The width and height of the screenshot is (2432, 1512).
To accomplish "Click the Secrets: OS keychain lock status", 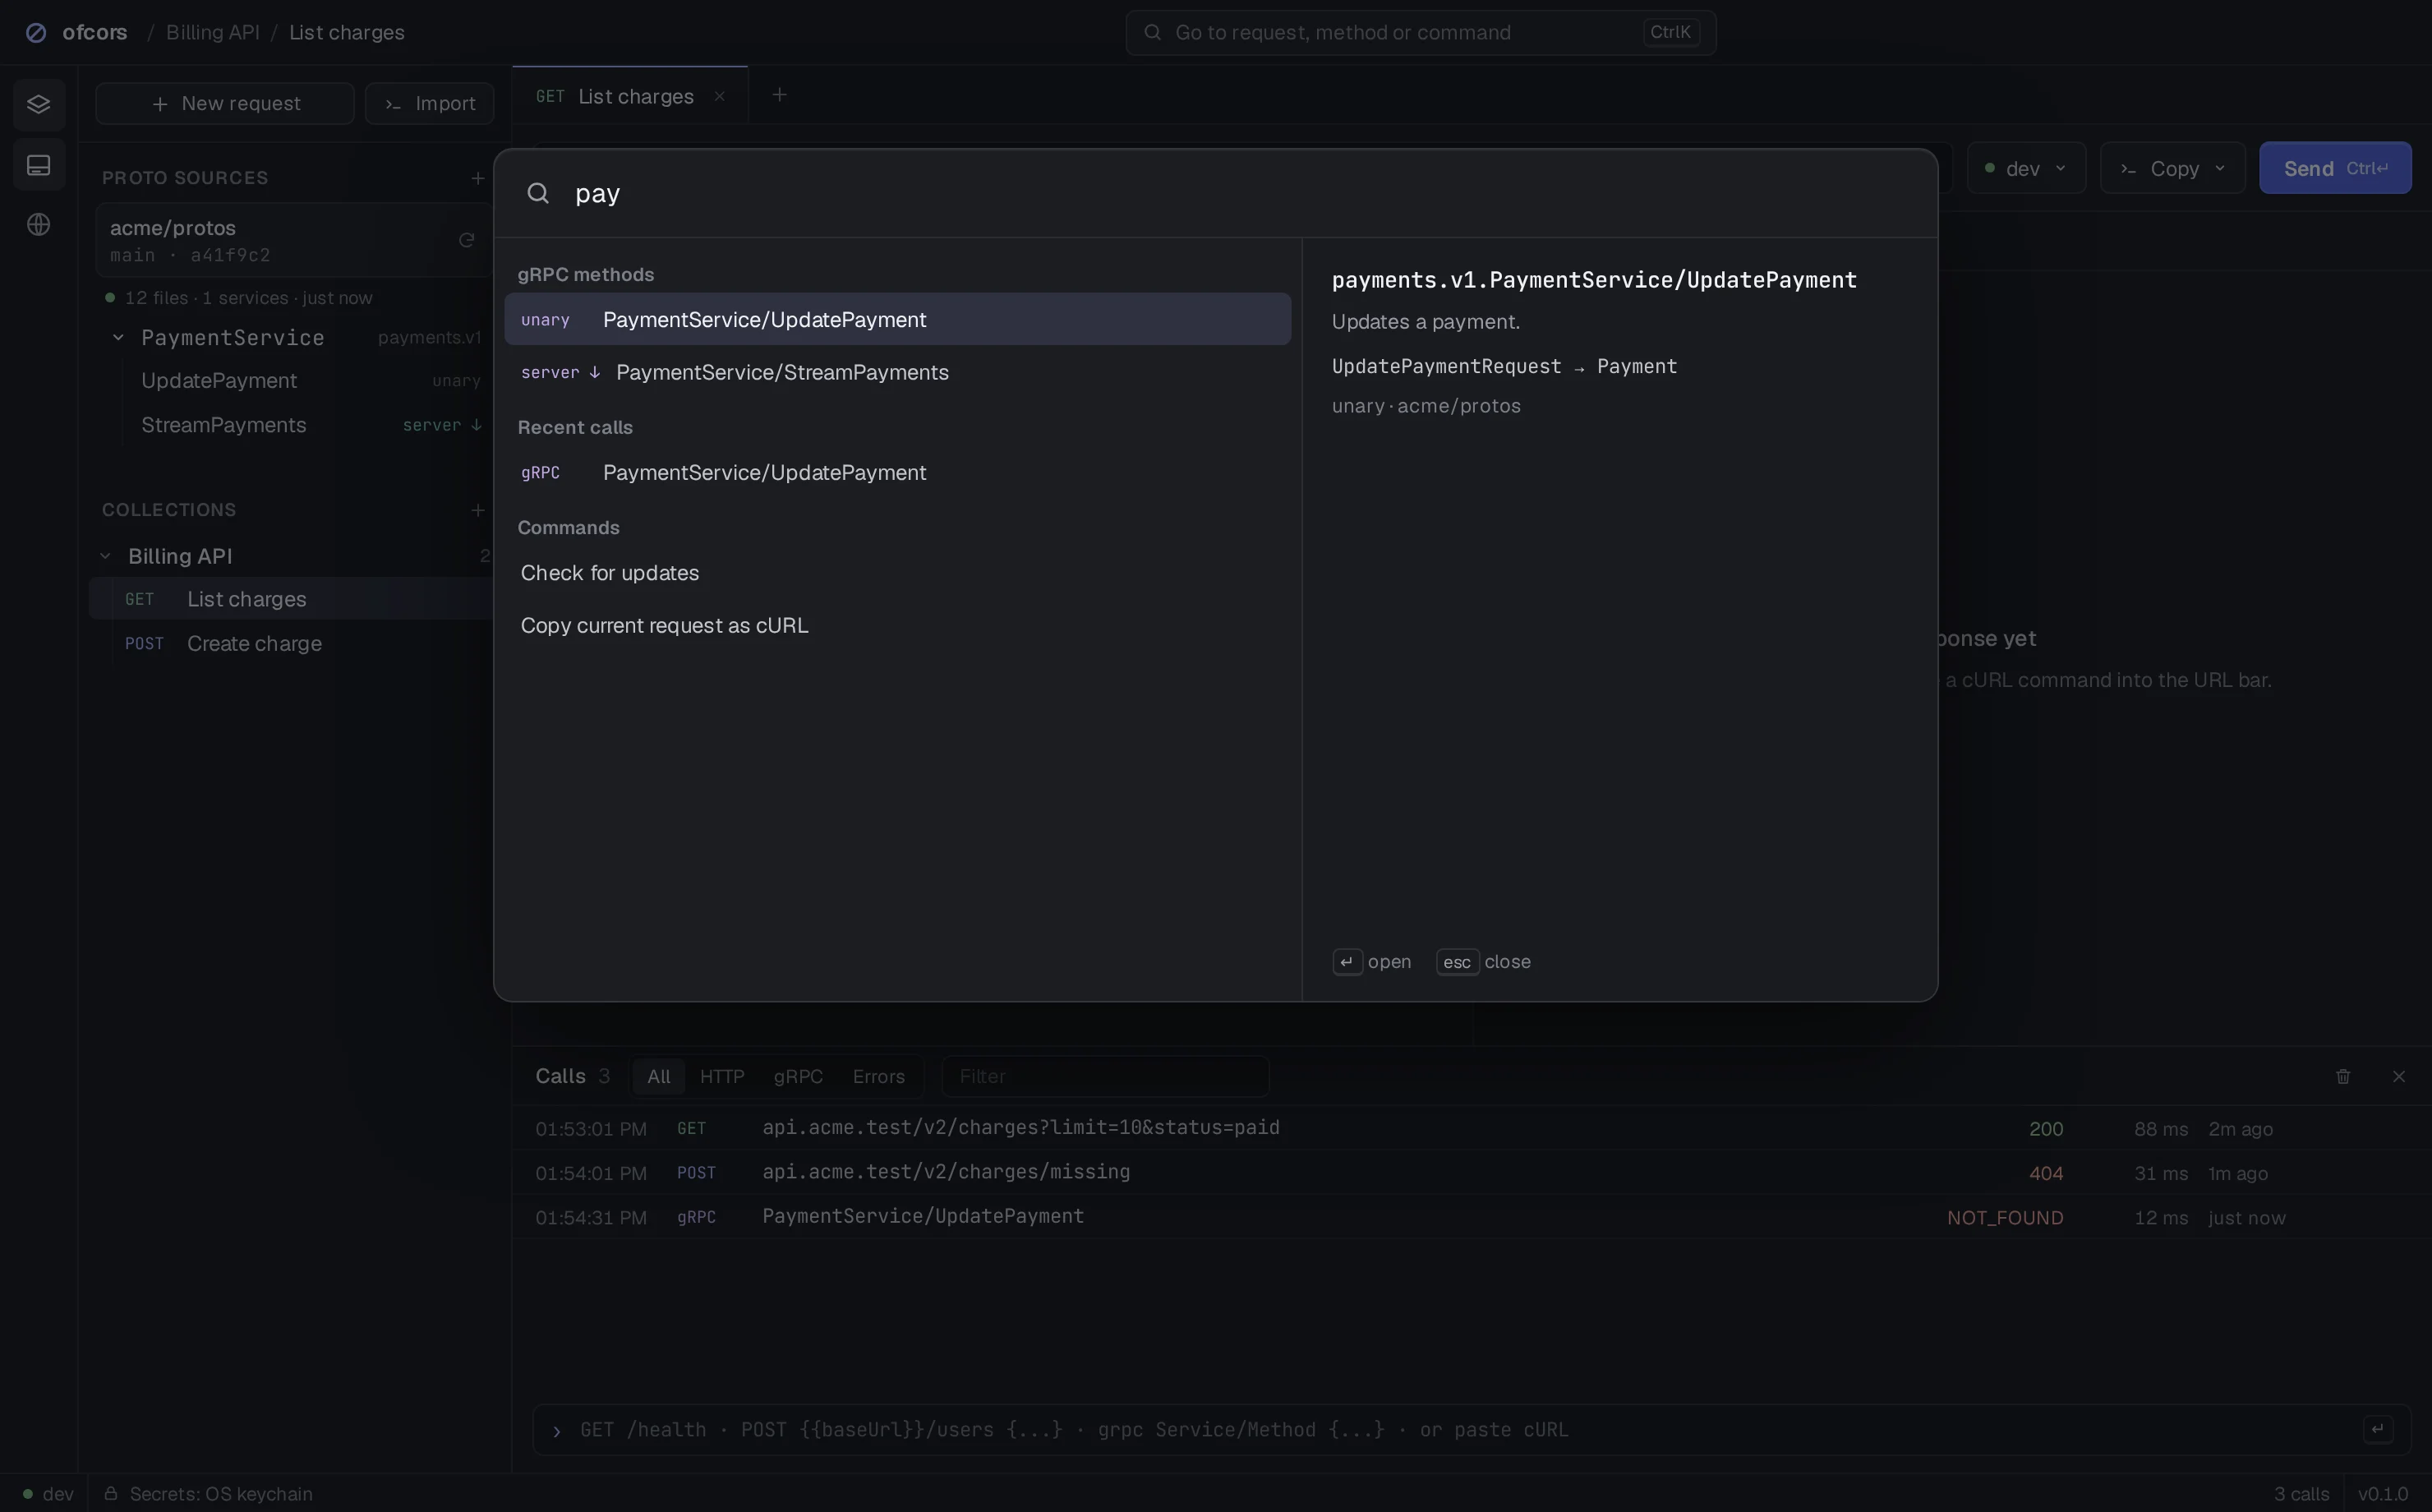I will click(209, 1493).
